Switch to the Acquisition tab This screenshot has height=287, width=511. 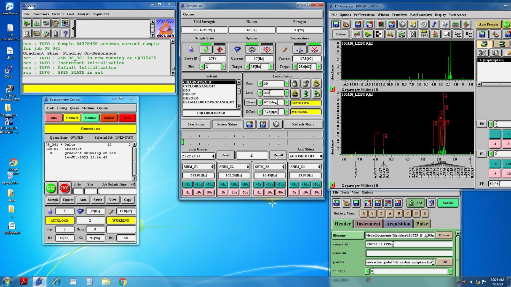tap(398, 224)
